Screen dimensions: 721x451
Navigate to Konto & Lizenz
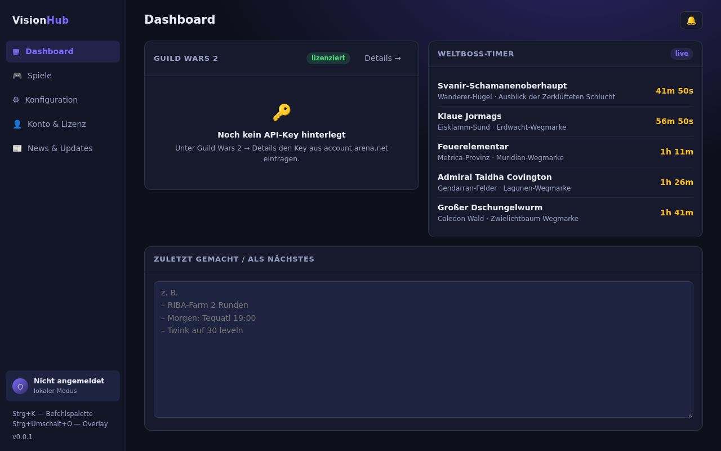[x=63, y=124]
